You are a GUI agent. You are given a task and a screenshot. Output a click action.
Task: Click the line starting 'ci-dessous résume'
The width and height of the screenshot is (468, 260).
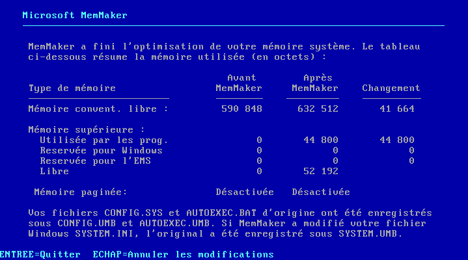click(x=177, y=57)
